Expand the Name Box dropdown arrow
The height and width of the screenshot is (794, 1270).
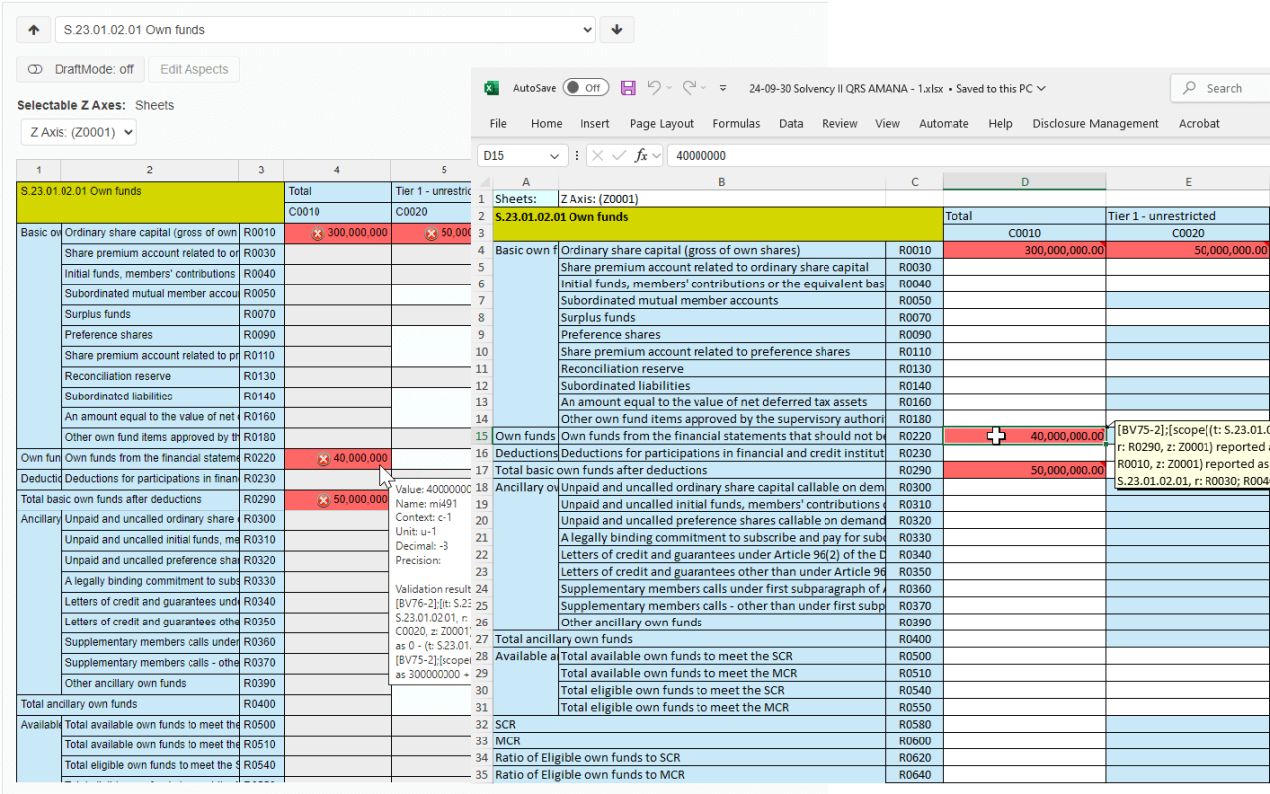(554, 156)
